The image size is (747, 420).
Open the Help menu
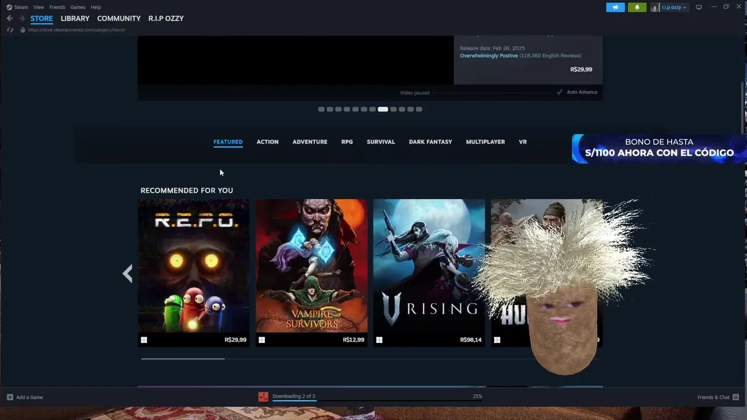(96, 7)
